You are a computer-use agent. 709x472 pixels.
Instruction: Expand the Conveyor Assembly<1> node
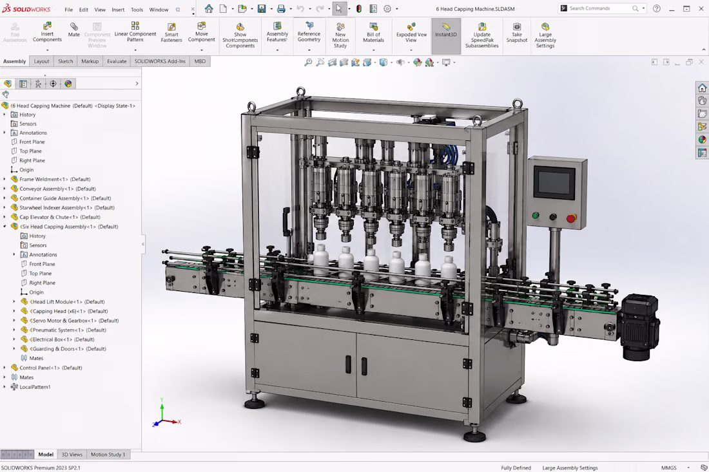click(5, 189)
